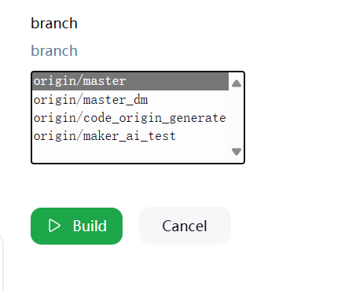The width and height of the screenshot is (345, 291).
Task: Pick the origin/code_origin_generate branch
Action: [x=130, y=118]
